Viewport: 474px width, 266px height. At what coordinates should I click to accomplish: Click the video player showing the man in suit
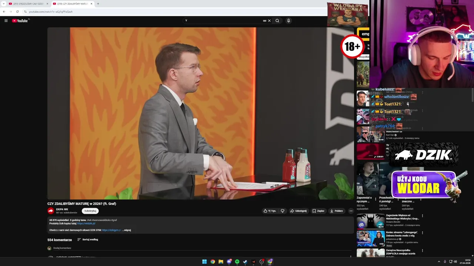pos(200,113)
